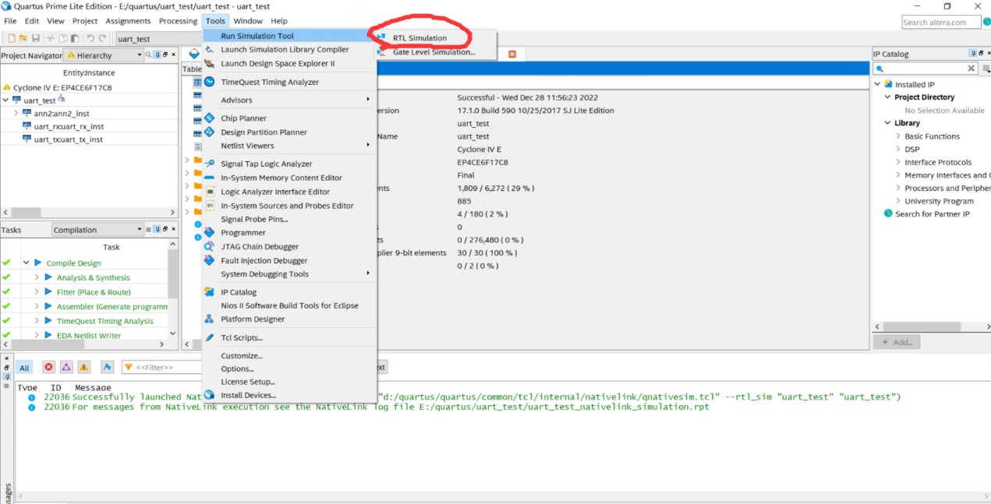
Task: Toggle the All messages filter
Action: pyautogui.click(x=24, y=368)
